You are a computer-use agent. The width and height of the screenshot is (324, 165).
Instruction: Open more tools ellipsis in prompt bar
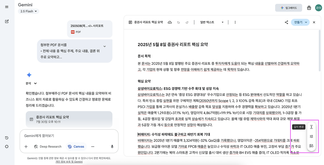click(x=93, y=147)
